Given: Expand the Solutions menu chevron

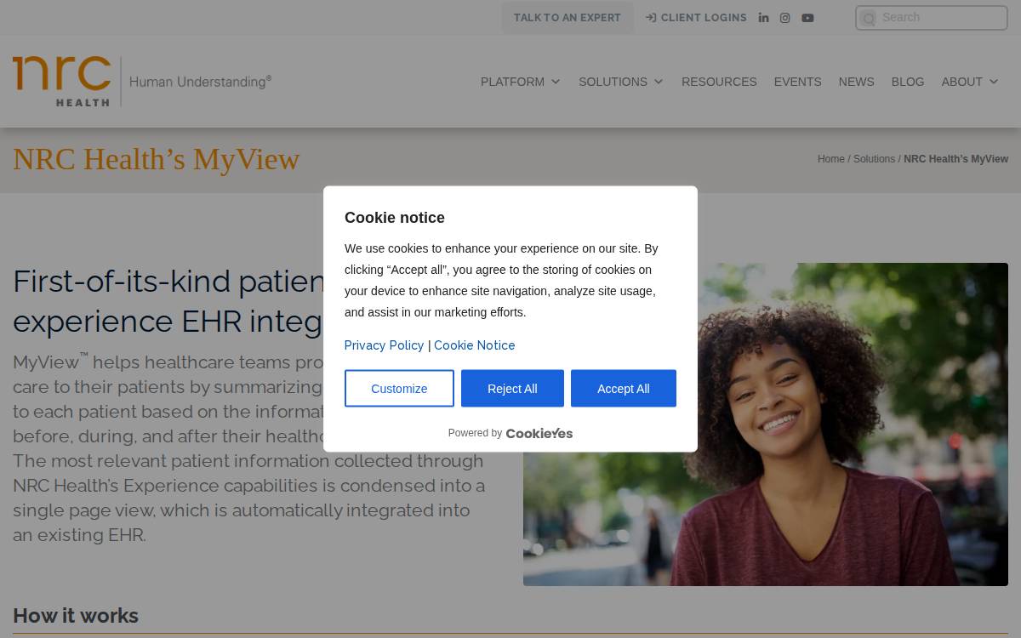Looking at the screenshot, I should click(x=658, y=82).
